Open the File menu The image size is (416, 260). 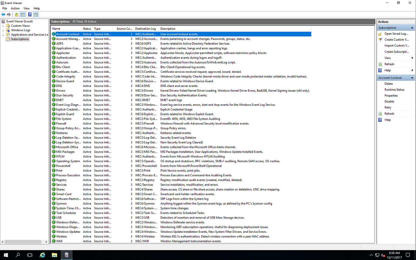point(5,8)
